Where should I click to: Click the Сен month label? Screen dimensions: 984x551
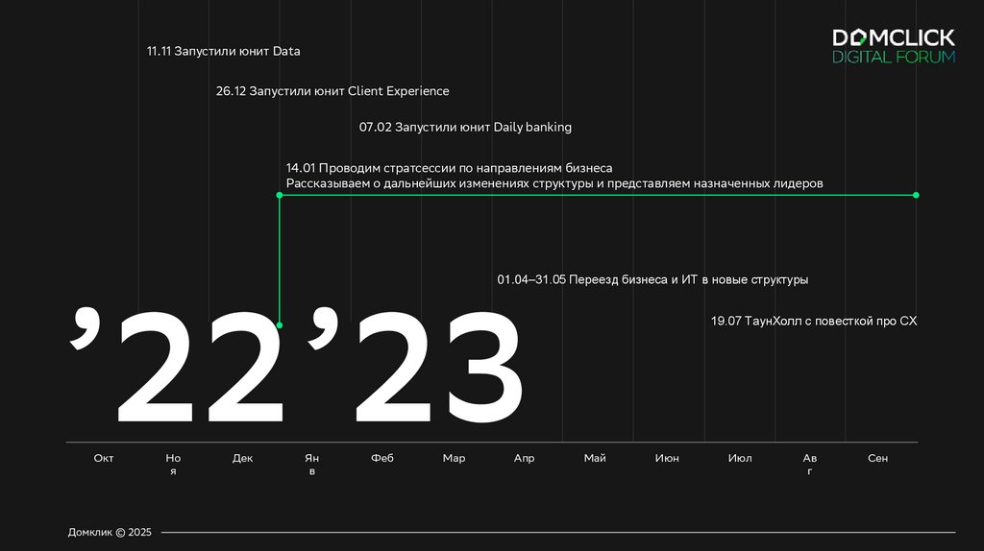878,458
